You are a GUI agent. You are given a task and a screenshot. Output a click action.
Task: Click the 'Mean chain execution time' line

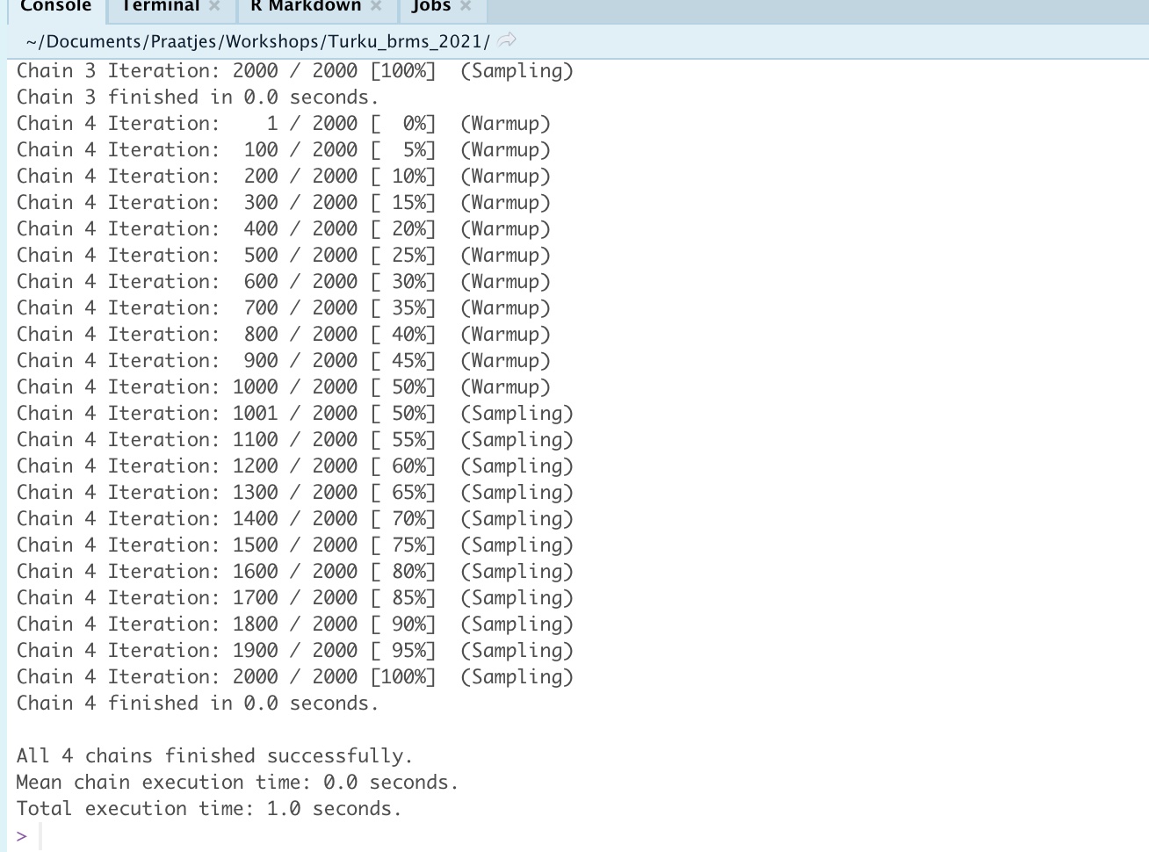237,783
